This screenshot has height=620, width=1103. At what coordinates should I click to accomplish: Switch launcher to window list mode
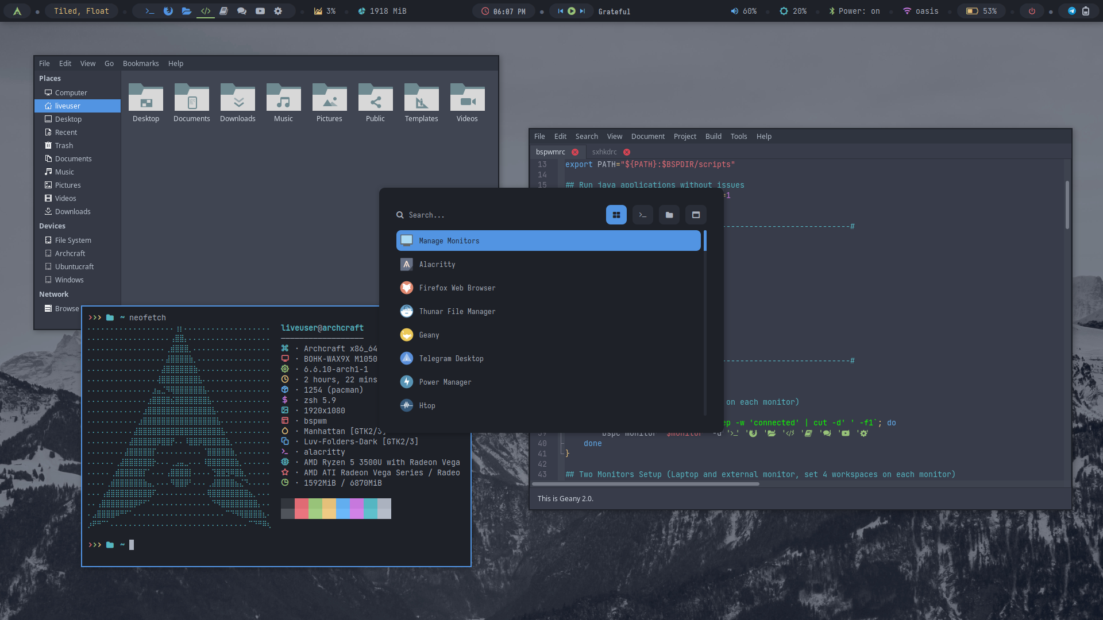(x=695, y=215)
